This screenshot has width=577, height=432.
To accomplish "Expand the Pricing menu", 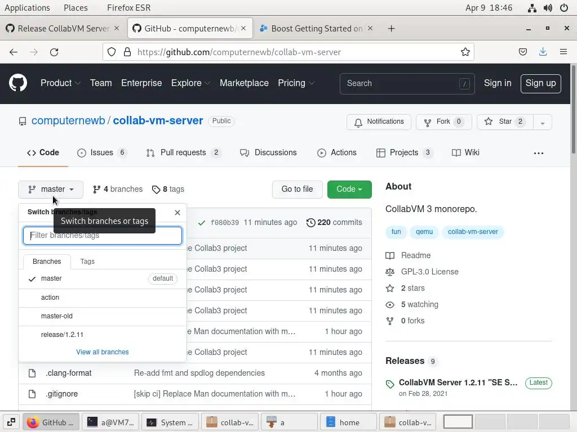I will pyautogui.click(x=296, y=83).
